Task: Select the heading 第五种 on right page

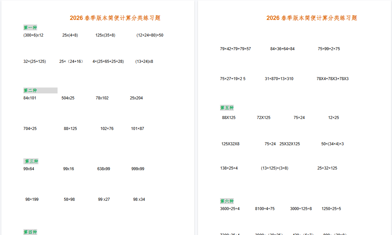Action: (227, 107)
